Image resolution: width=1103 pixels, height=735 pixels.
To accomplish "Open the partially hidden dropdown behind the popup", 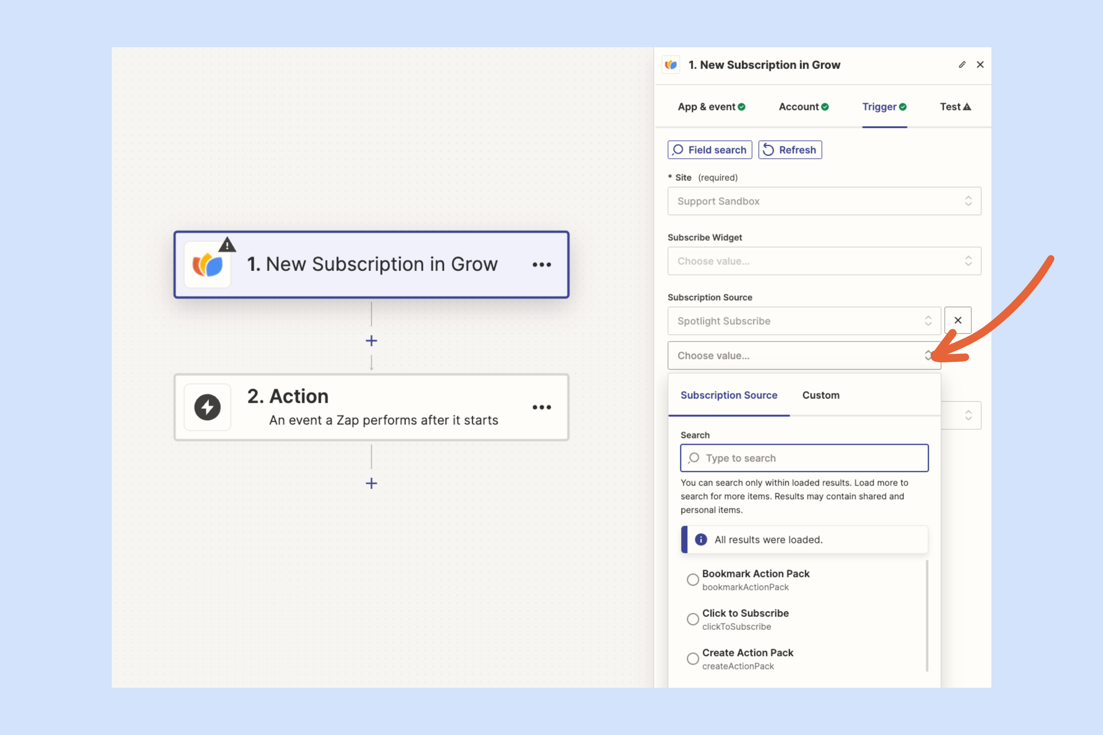I will tap(961, 415).
